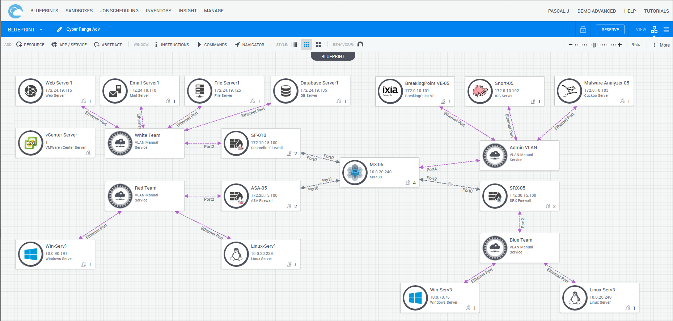Click the PASCAL.J user menu
This screenshot has height=321, width=673.
pyautogui.click(x=558, y=11)
